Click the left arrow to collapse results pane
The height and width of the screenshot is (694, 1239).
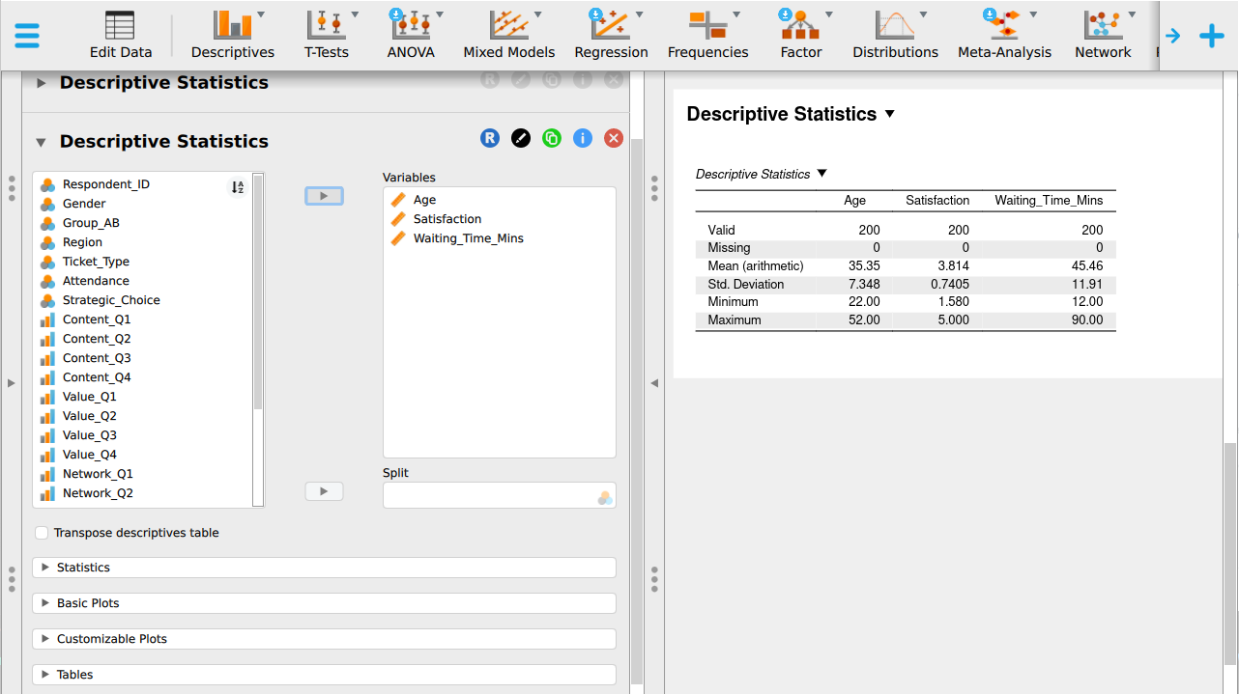pos(654,383)
